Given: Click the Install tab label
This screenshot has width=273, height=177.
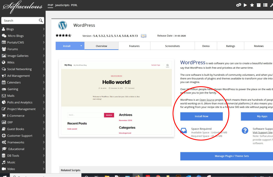Looking at the screenshot, I should (x=67, y=46).
